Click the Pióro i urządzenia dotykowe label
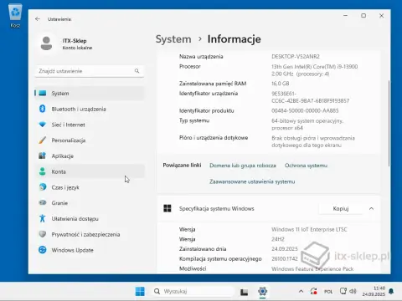Viewport: 402px width, 301px height. pyautogui.click(x=214, y=137)
